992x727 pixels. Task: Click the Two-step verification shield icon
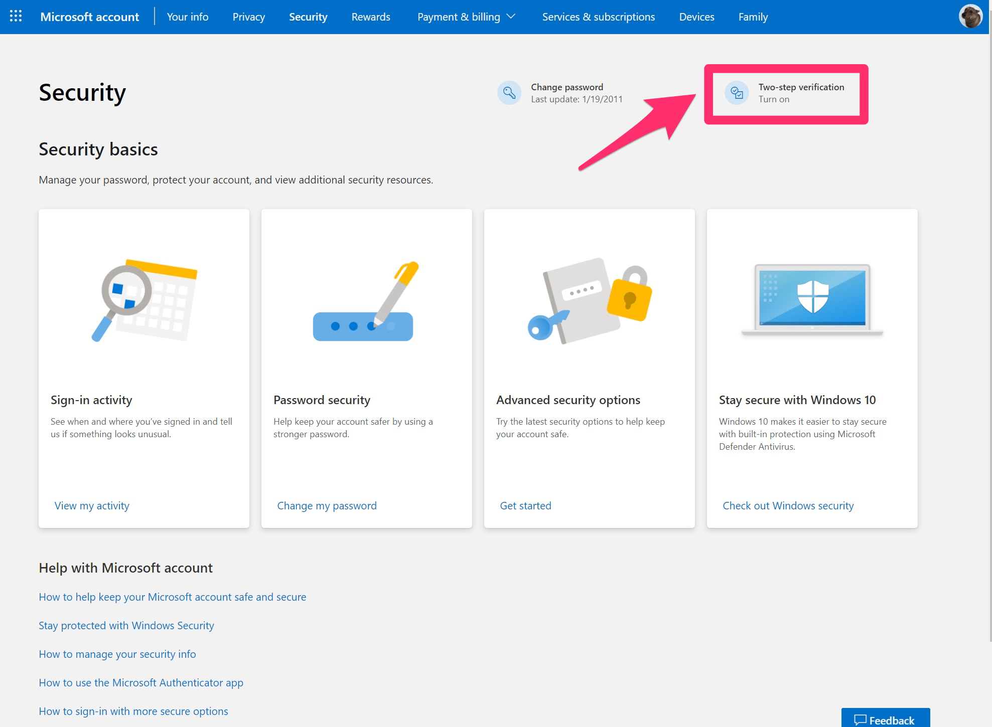point(737,93)
